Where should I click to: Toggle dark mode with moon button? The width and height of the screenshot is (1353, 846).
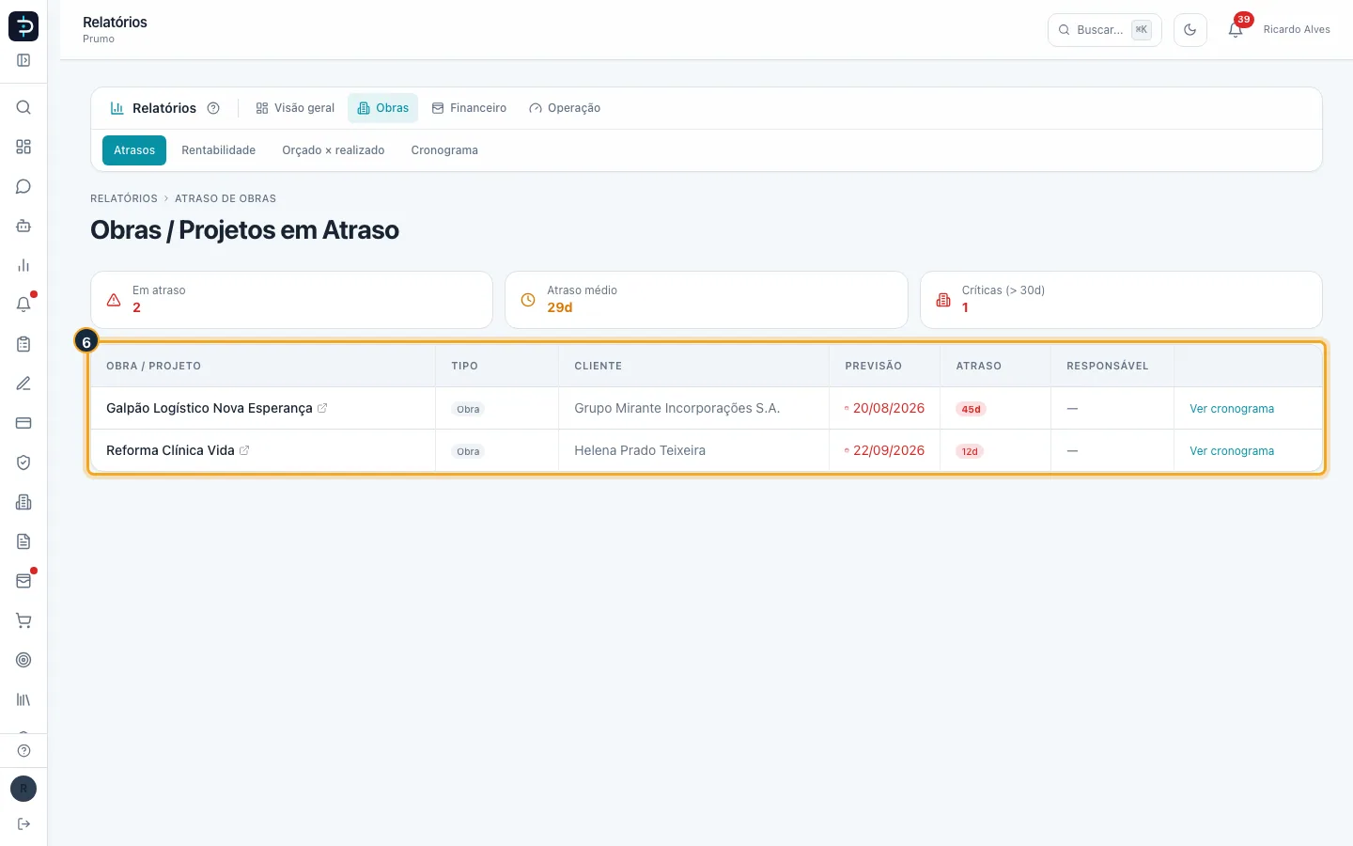[1190, 30]
